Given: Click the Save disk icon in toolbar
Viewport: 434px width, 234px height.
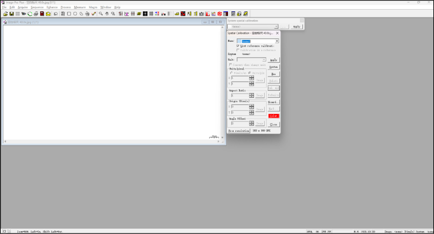Looking at the screenshot, I should point(11,14).
